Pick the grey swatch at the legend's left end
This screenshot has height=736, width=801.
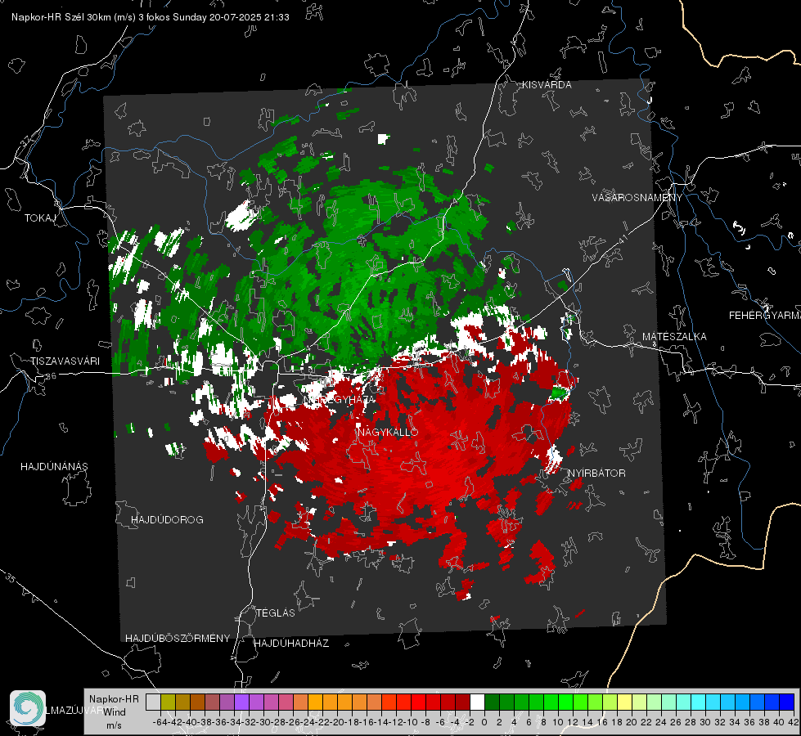point(153,702)
